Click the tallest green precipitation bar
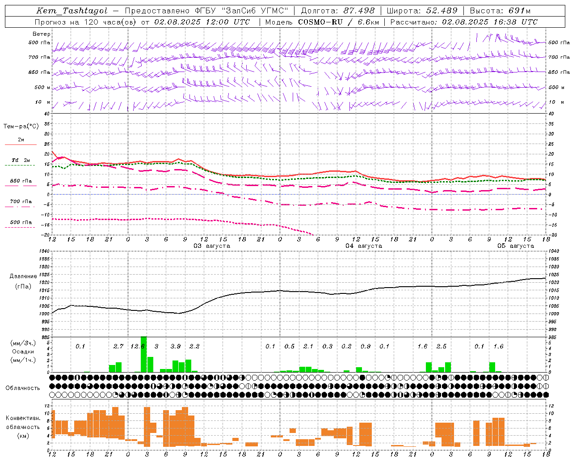The image size is (572, 458). [x=144, y=354]
